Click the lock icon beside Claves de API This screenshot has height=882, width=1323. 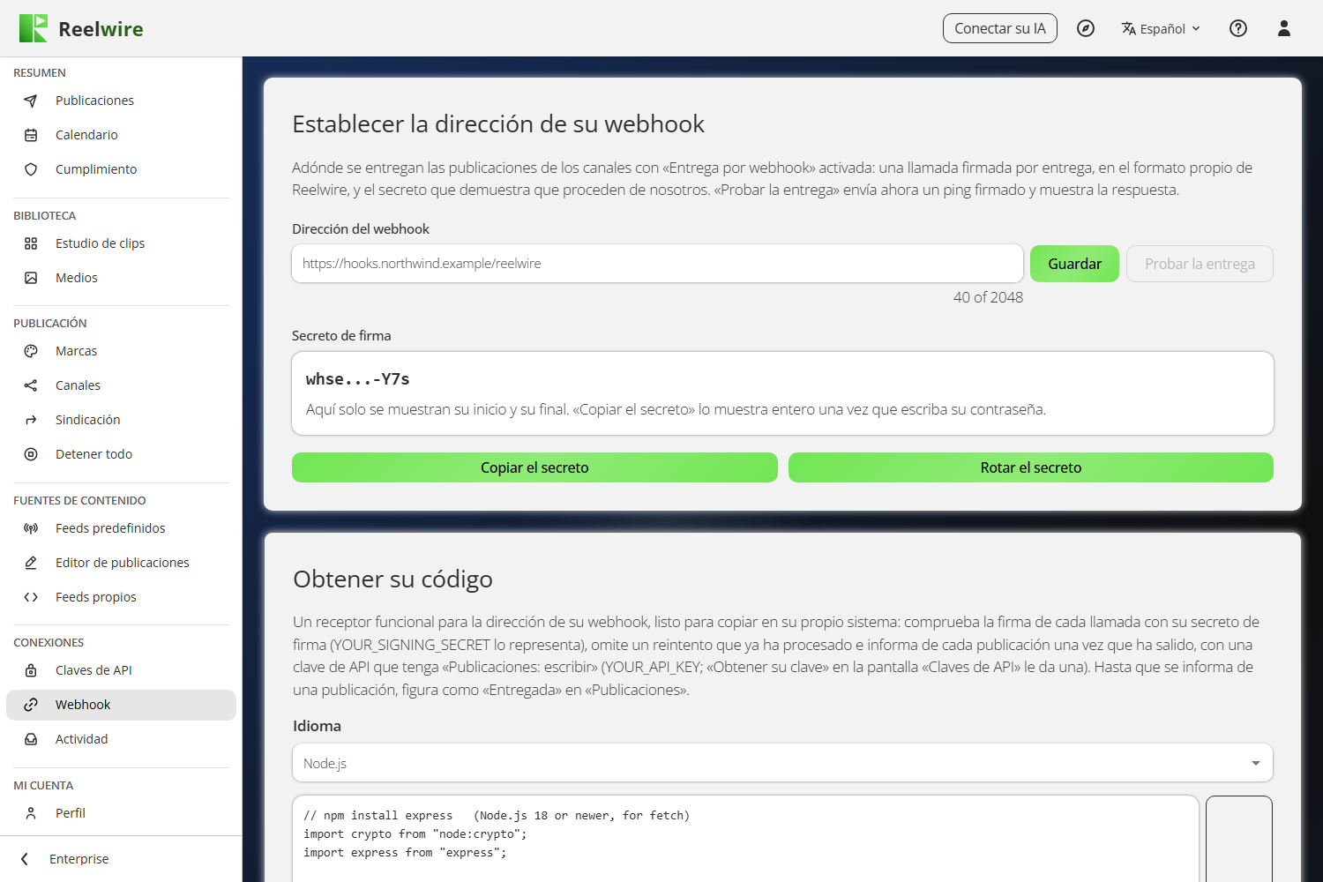coord(31,670)
